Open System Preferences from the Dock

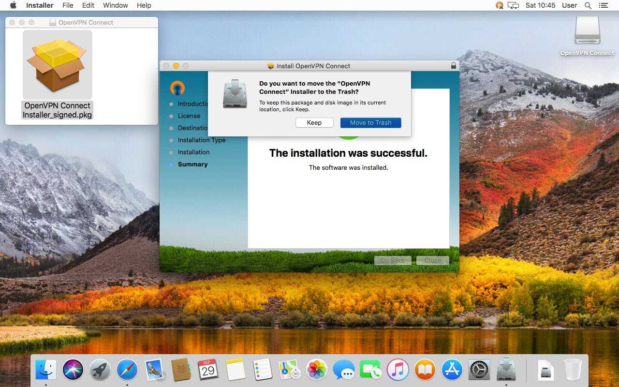pyautogui.click(x=479, y=370)
